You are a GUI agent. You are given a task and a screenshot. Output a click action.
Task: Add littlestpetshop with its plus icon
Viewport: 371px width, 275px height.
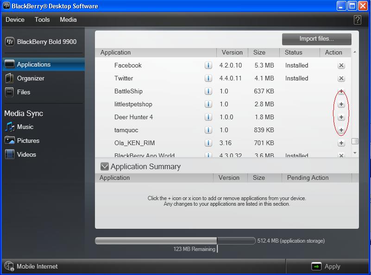click(341, 104)
